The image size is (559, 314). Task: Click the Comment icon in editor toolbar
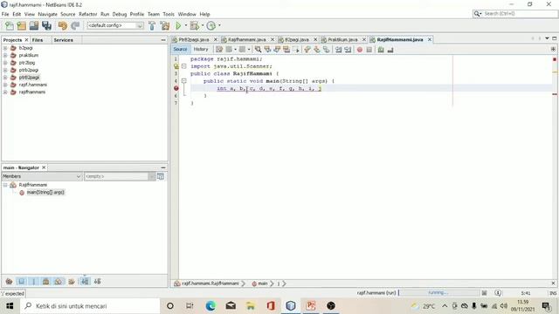381,50
